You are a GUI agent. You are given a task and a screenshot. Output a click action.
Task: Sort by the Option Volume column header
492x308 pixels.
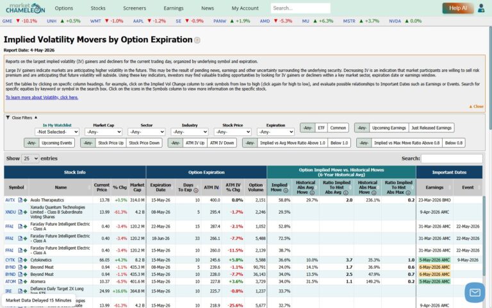click(256, 187)
